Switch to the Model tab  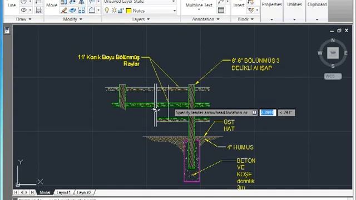click(44, 192)
